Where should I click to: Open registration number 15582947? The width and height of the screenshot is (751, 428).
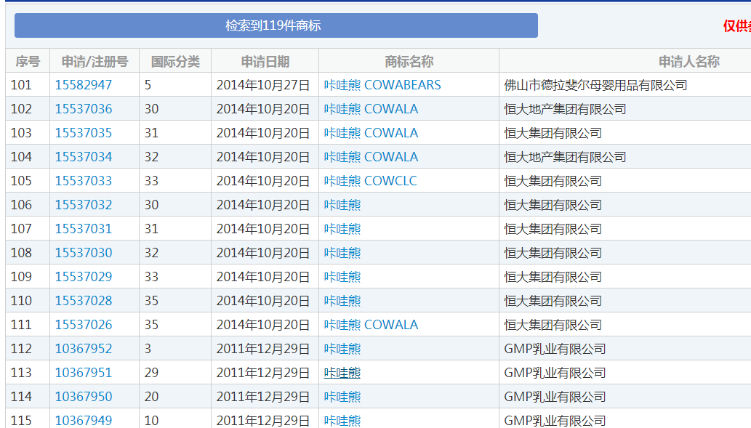point(84,85)
